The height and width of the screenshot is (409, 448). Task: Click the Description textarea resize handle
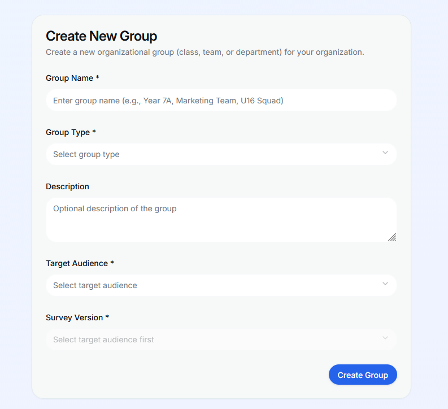392,237
